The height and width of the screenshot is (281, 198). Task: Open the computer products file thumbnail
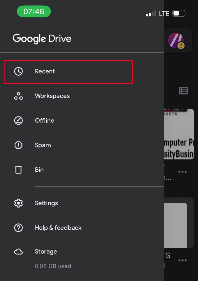pyautogui.click(x=179, y=134)
